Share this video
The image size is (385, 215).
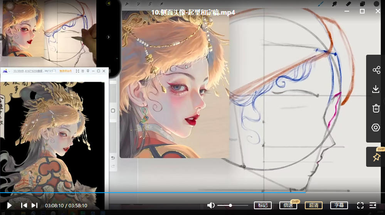tap(376, 70)
